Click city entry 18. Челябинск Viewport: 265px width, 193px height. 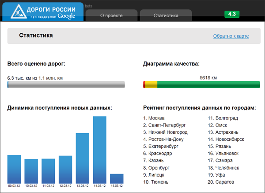tap(223, 168)
